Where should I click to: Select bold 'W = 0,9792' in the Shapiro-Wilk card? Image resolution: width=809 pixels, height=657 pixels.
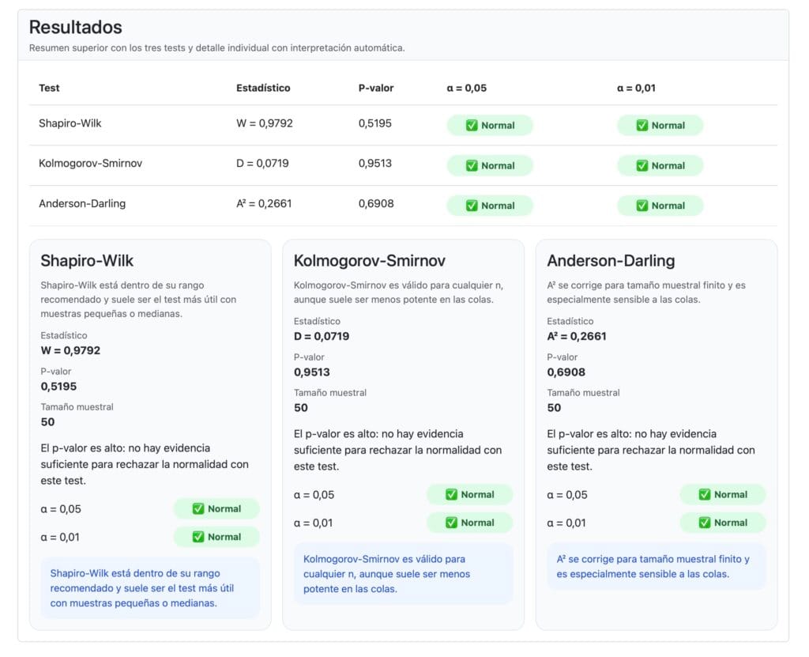[x=70, y=351]
